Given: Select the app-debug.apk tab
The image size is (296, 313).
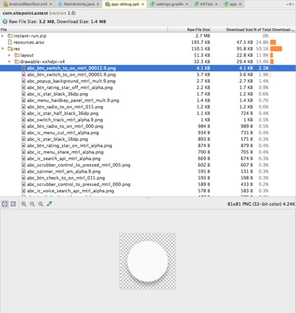Looking at the screenshot, I should (x=125, y=4).
